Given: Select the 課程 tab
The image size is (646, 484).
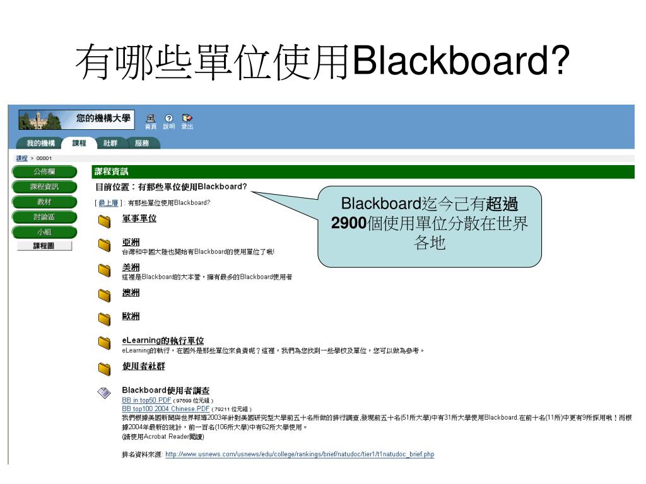Looking at the screenshot, I should click(x=79, y=143).
